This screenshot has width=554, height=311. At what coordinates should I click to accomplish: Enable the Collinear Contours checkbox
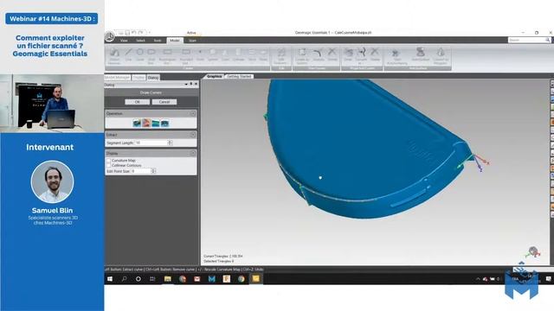pos(109,165)
